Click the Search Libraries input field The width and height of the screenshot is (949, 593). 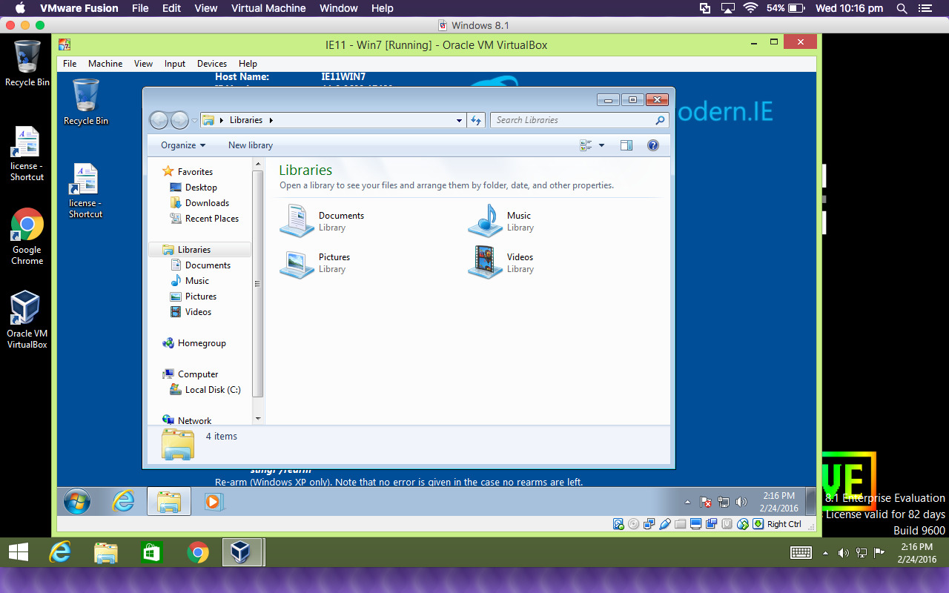click(571, 120)
